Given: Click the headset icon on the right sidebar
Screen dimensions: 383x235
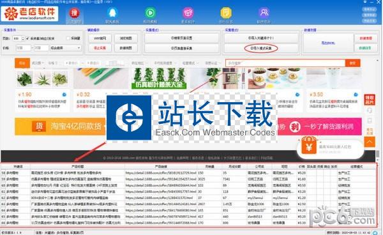Looking at the screenshot, I should pyautogui.click(x=370, y=110).
